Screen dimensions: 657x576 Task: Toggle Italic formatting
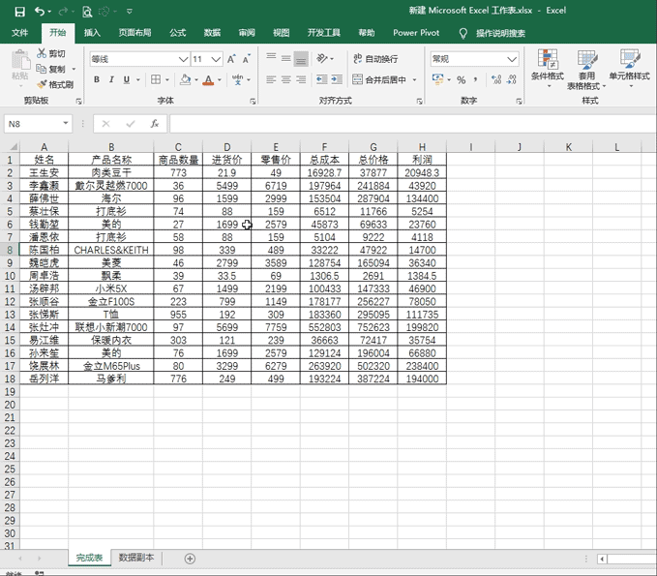coord(111,79)
